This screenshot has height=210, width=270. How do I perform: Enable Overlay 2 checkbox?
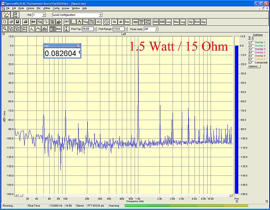(x=253, y=46)
